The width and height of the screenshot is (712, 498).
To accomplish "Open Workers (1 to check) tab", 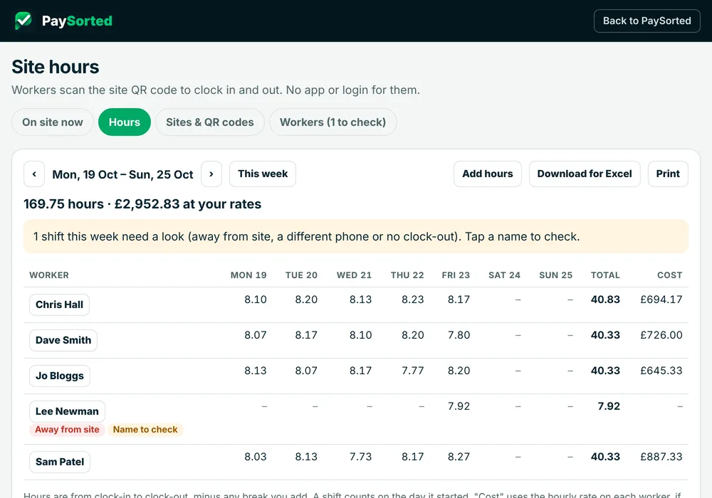I will point(333,122).
